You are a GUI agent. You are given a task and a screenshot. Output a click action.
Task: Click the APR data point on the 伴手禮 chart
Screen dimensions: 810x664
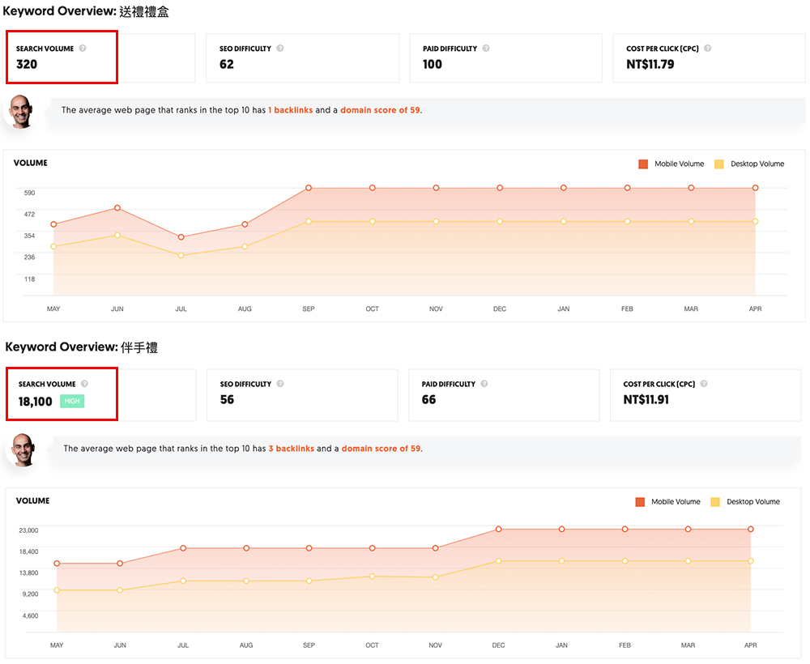point(750,528)
